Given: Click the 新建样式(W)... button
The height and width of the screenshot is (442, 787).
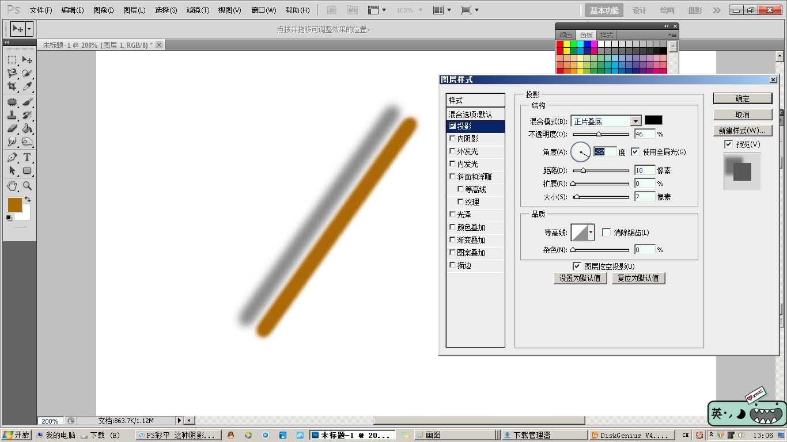Looking at the screenshot, I should coord(742,131).
